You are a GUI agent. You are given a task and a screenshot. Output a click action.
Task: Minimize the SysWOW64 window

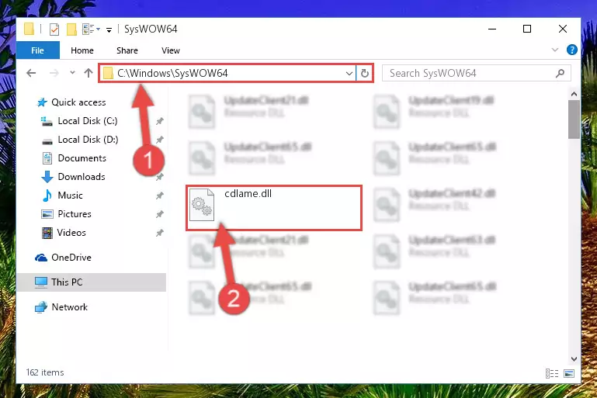492,29
